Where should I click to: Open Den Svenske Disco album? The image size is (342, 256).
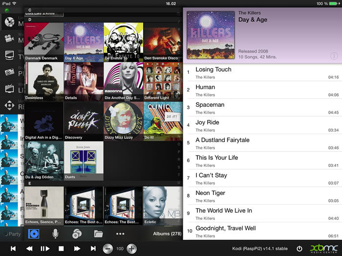click(x=163, y=42)
